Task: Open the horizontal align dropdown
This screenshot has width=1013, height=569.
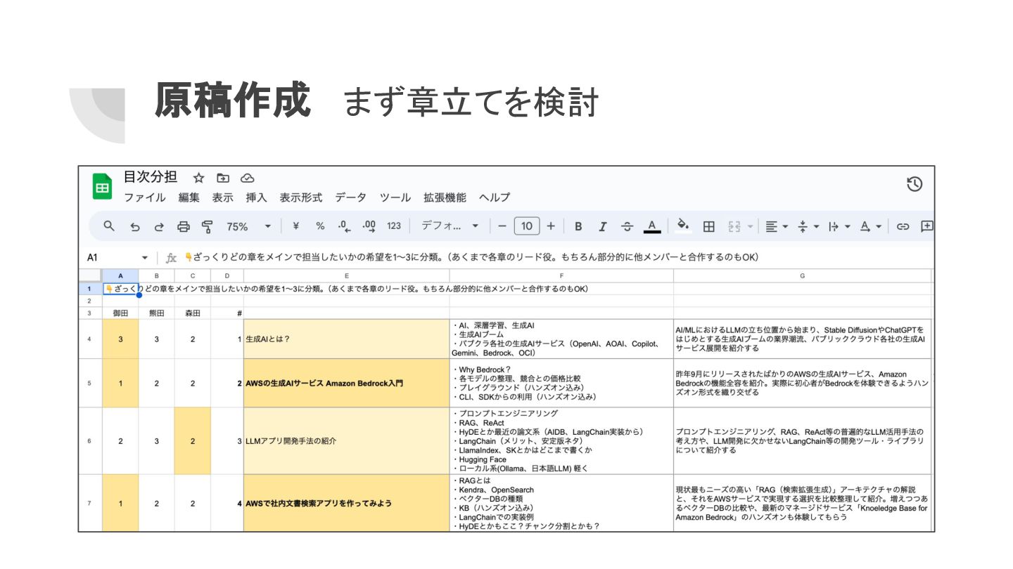Action: pos(777,226)
